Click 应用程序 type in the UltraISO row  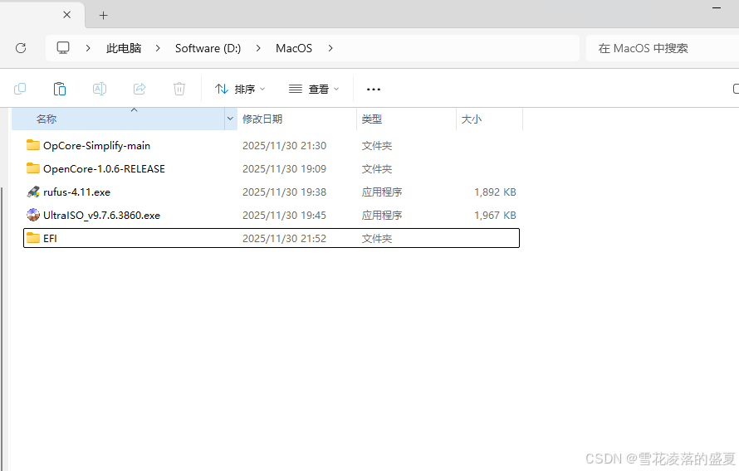(382, 215)
